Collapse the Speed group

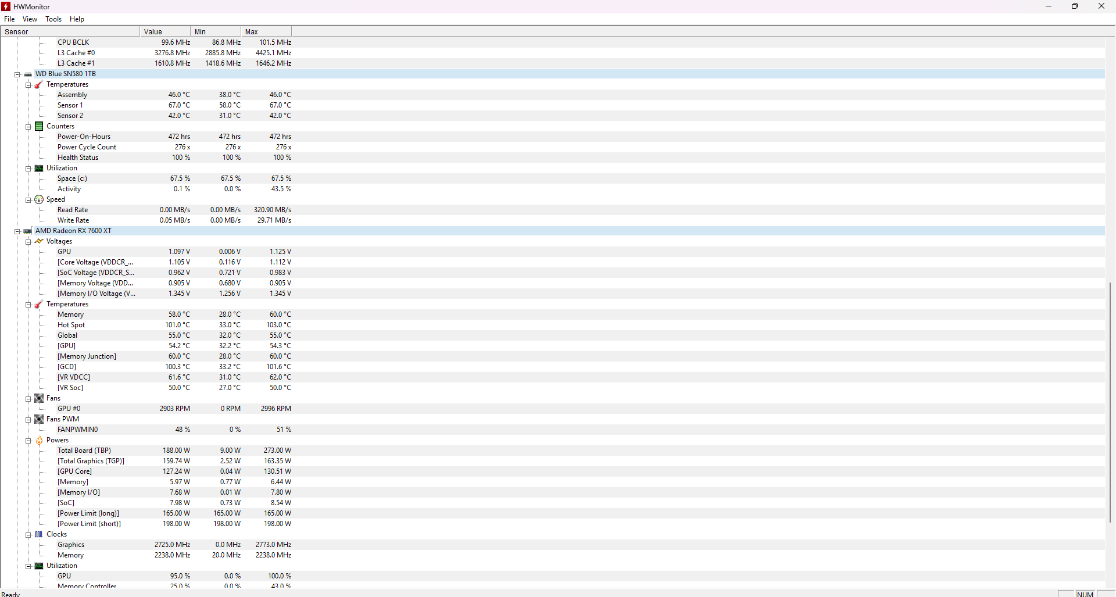pos(28,200)
